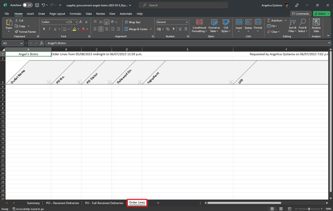Switch to Page Break Preview

point(290,209)
